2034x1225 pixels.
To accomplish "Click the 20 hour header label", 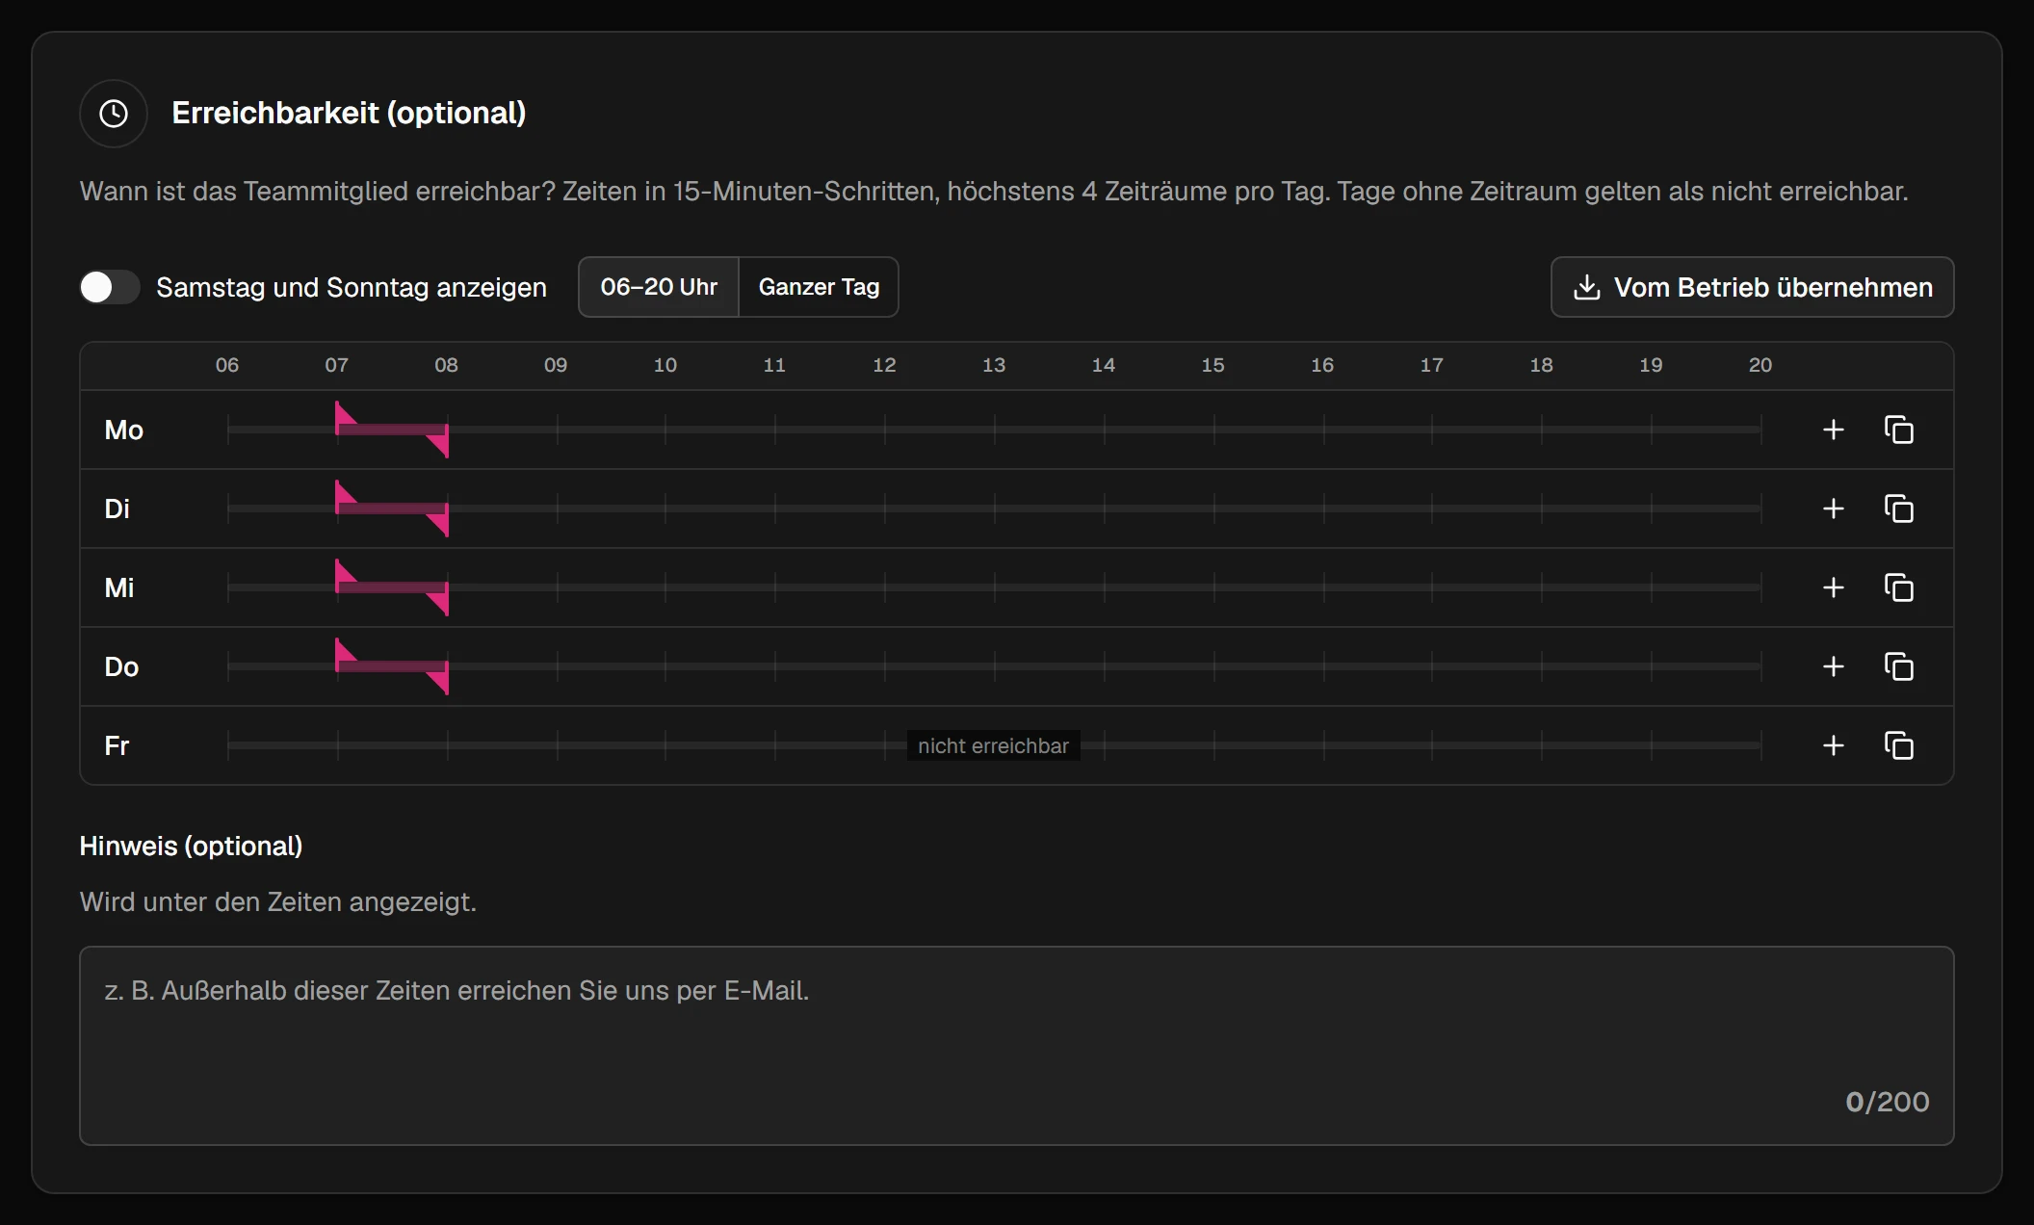I will [1760, 365].
